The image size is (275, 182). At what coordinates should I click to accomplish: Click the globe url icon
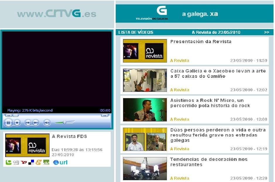click(56, 163)
